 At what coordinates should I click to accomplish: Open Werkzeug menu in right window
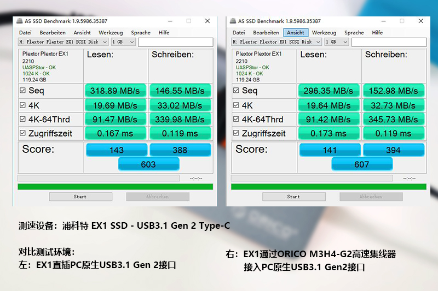[324, 33]
